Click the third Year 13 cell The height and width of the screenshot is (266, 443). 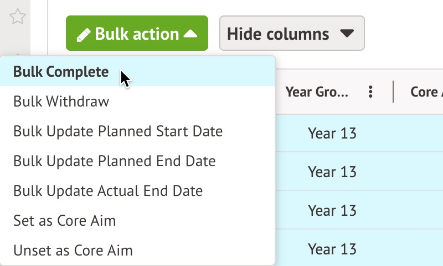pyautogui.click(x=332, y=210)
